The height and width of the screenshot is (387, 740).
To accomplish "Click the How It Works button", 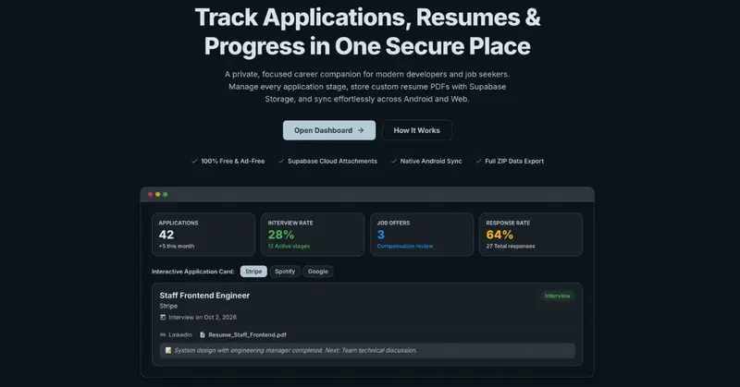I will (x=417, y=130).
